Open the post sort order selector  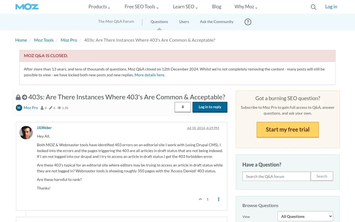182,107
